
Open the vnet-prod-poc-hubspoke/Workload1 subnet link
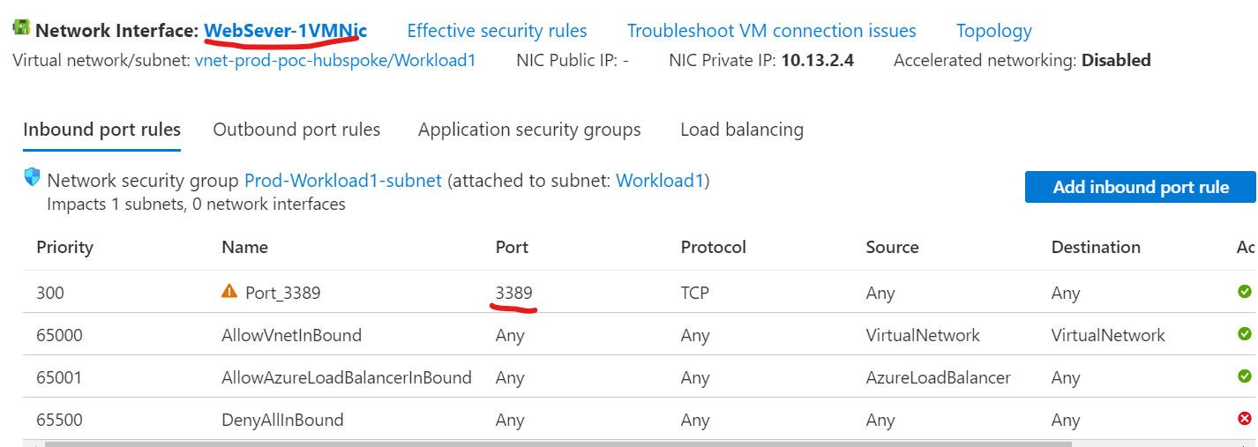click(x=334, y=61)
